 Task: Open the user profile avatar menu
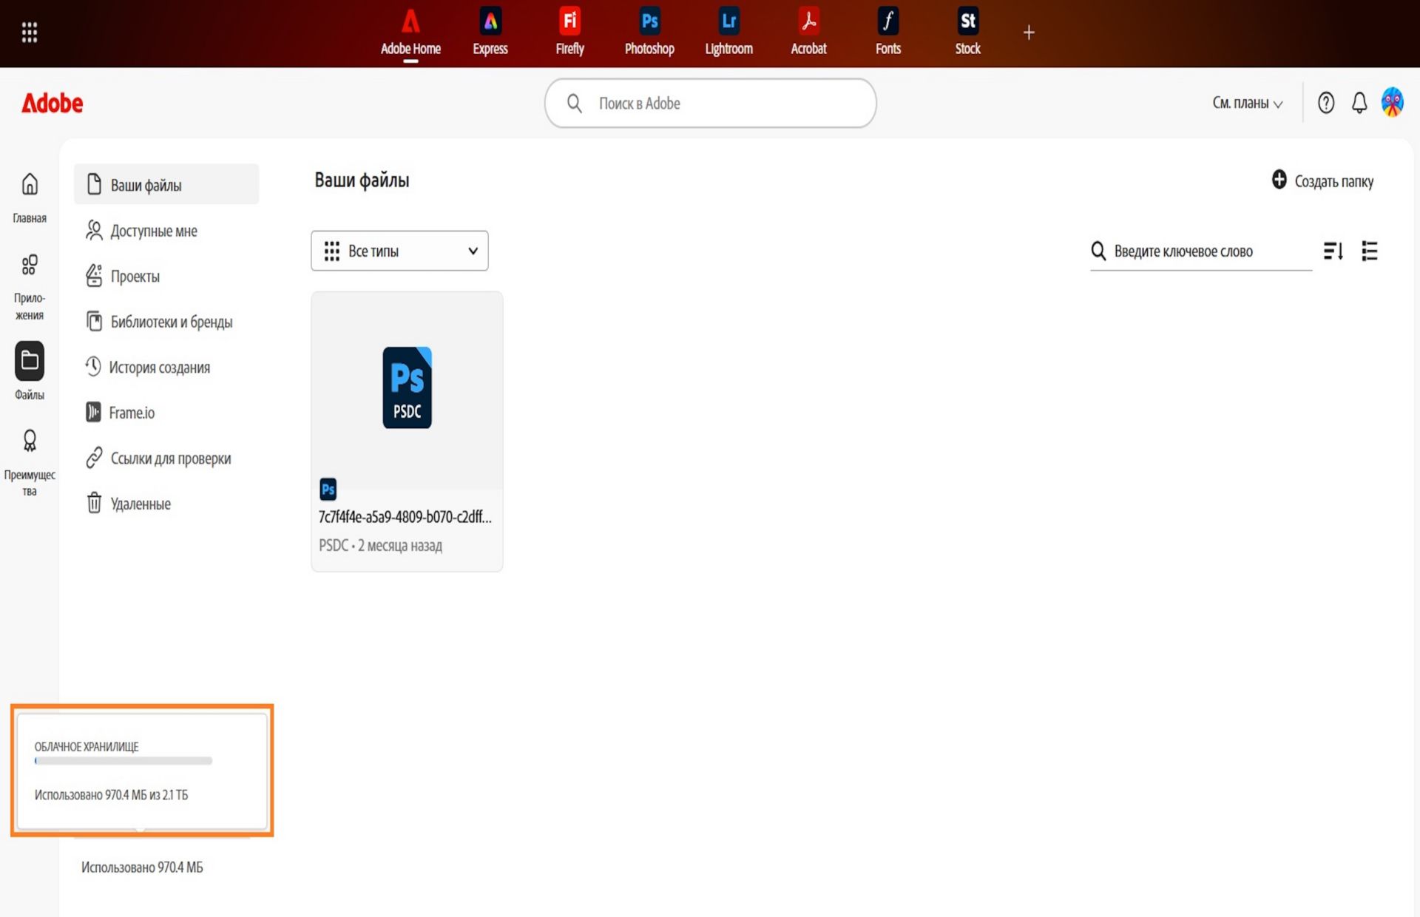(x=1393, y=103)
